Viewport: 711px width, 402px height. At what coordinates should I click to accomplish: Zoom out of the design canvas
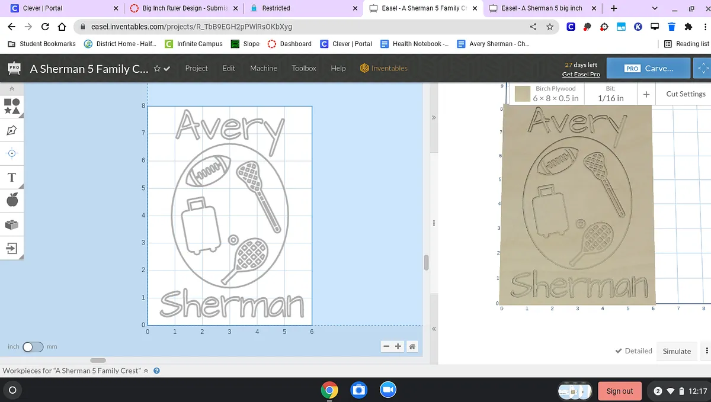(x=386, y=347)
